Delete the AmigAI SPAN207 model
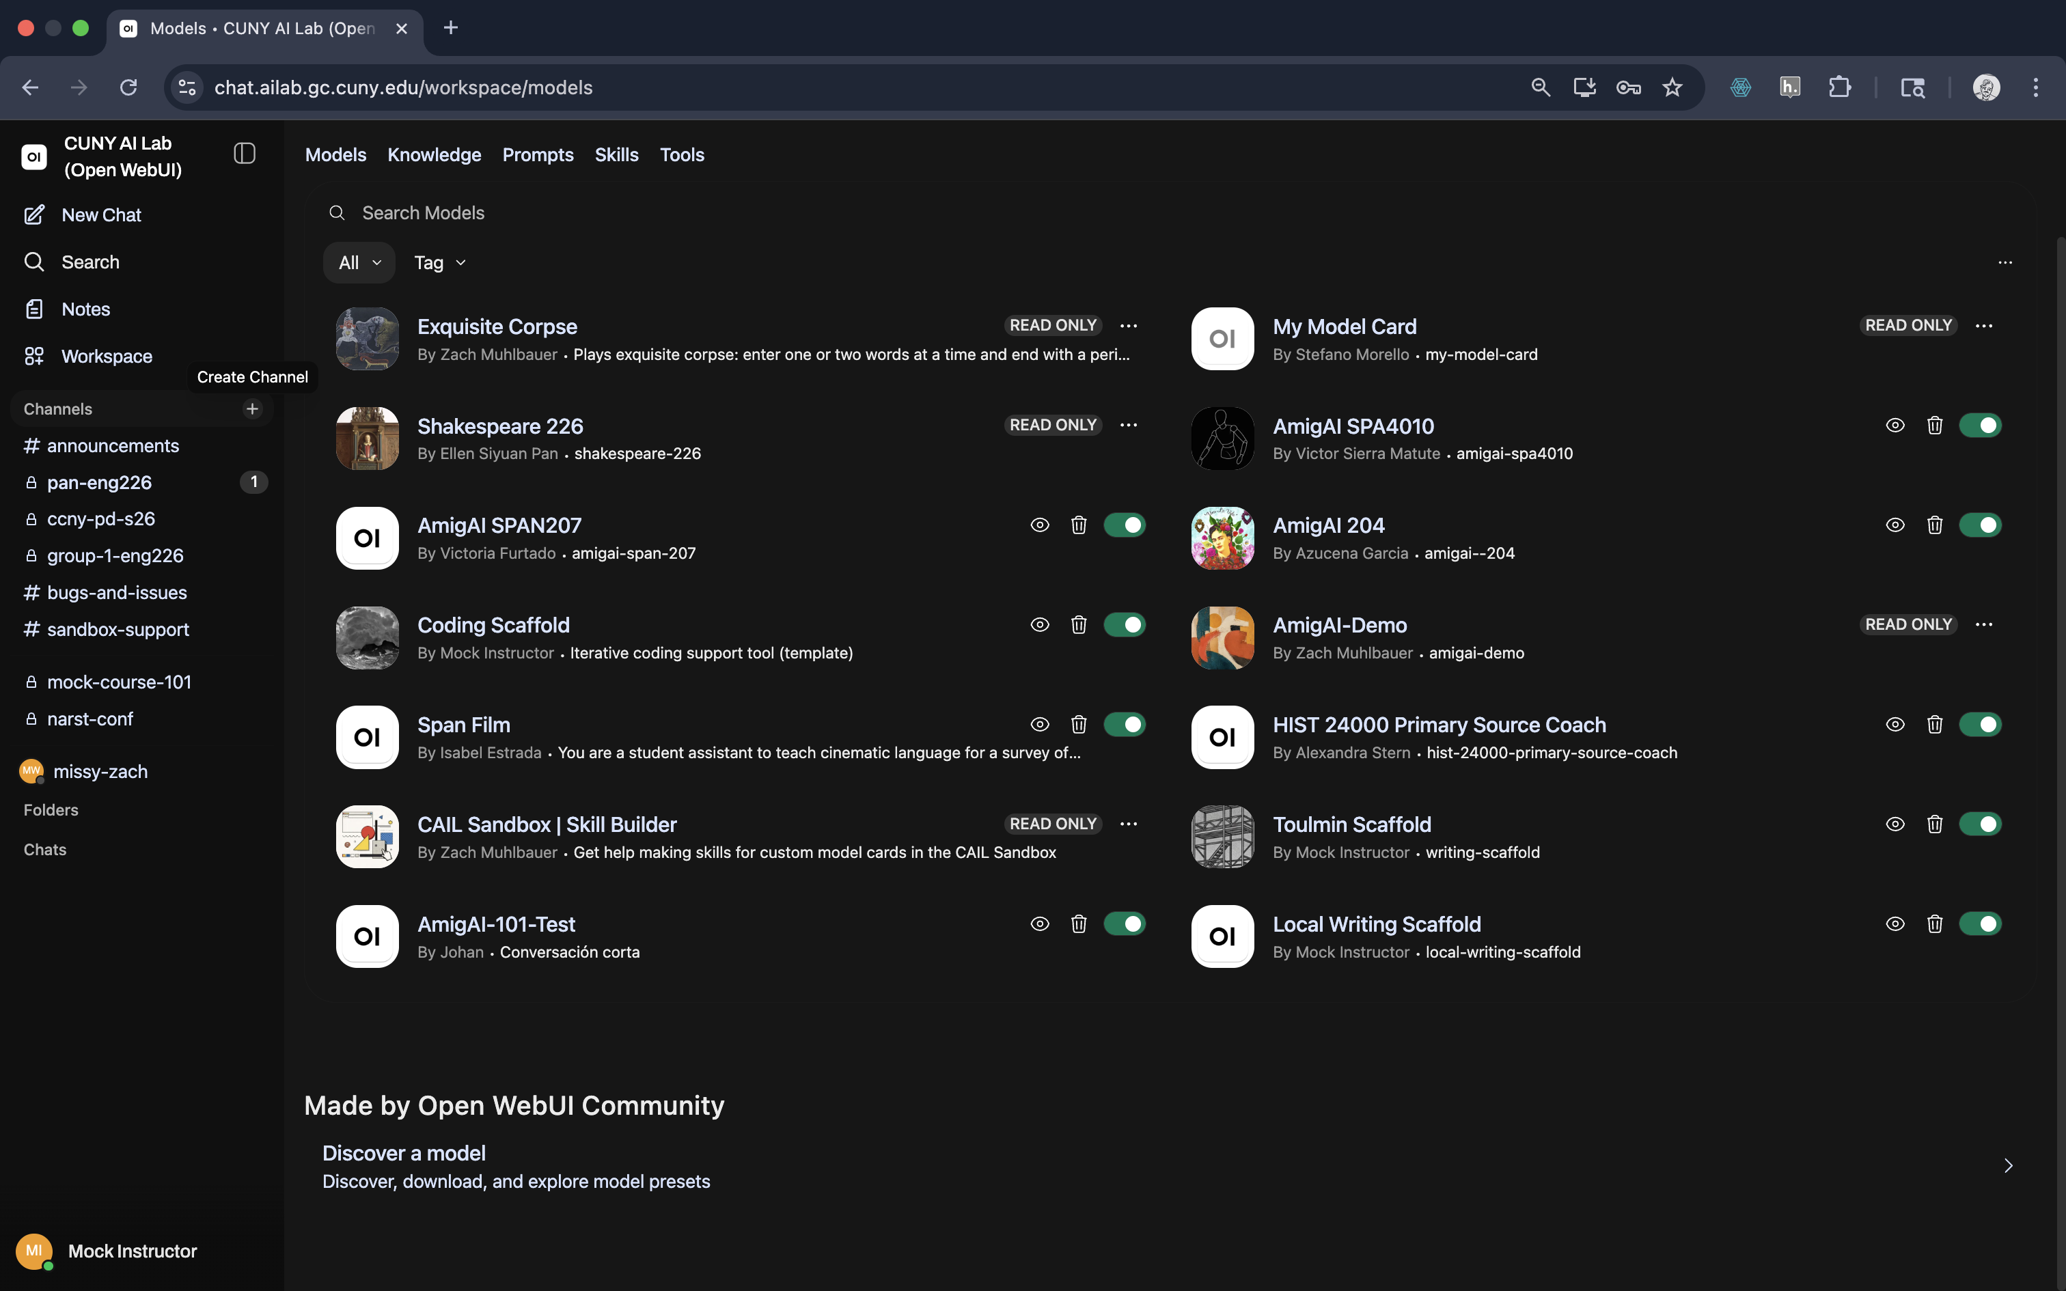Image resolution: width=2066 pixels, height=1291 pixels. (x=1079, y=525)
